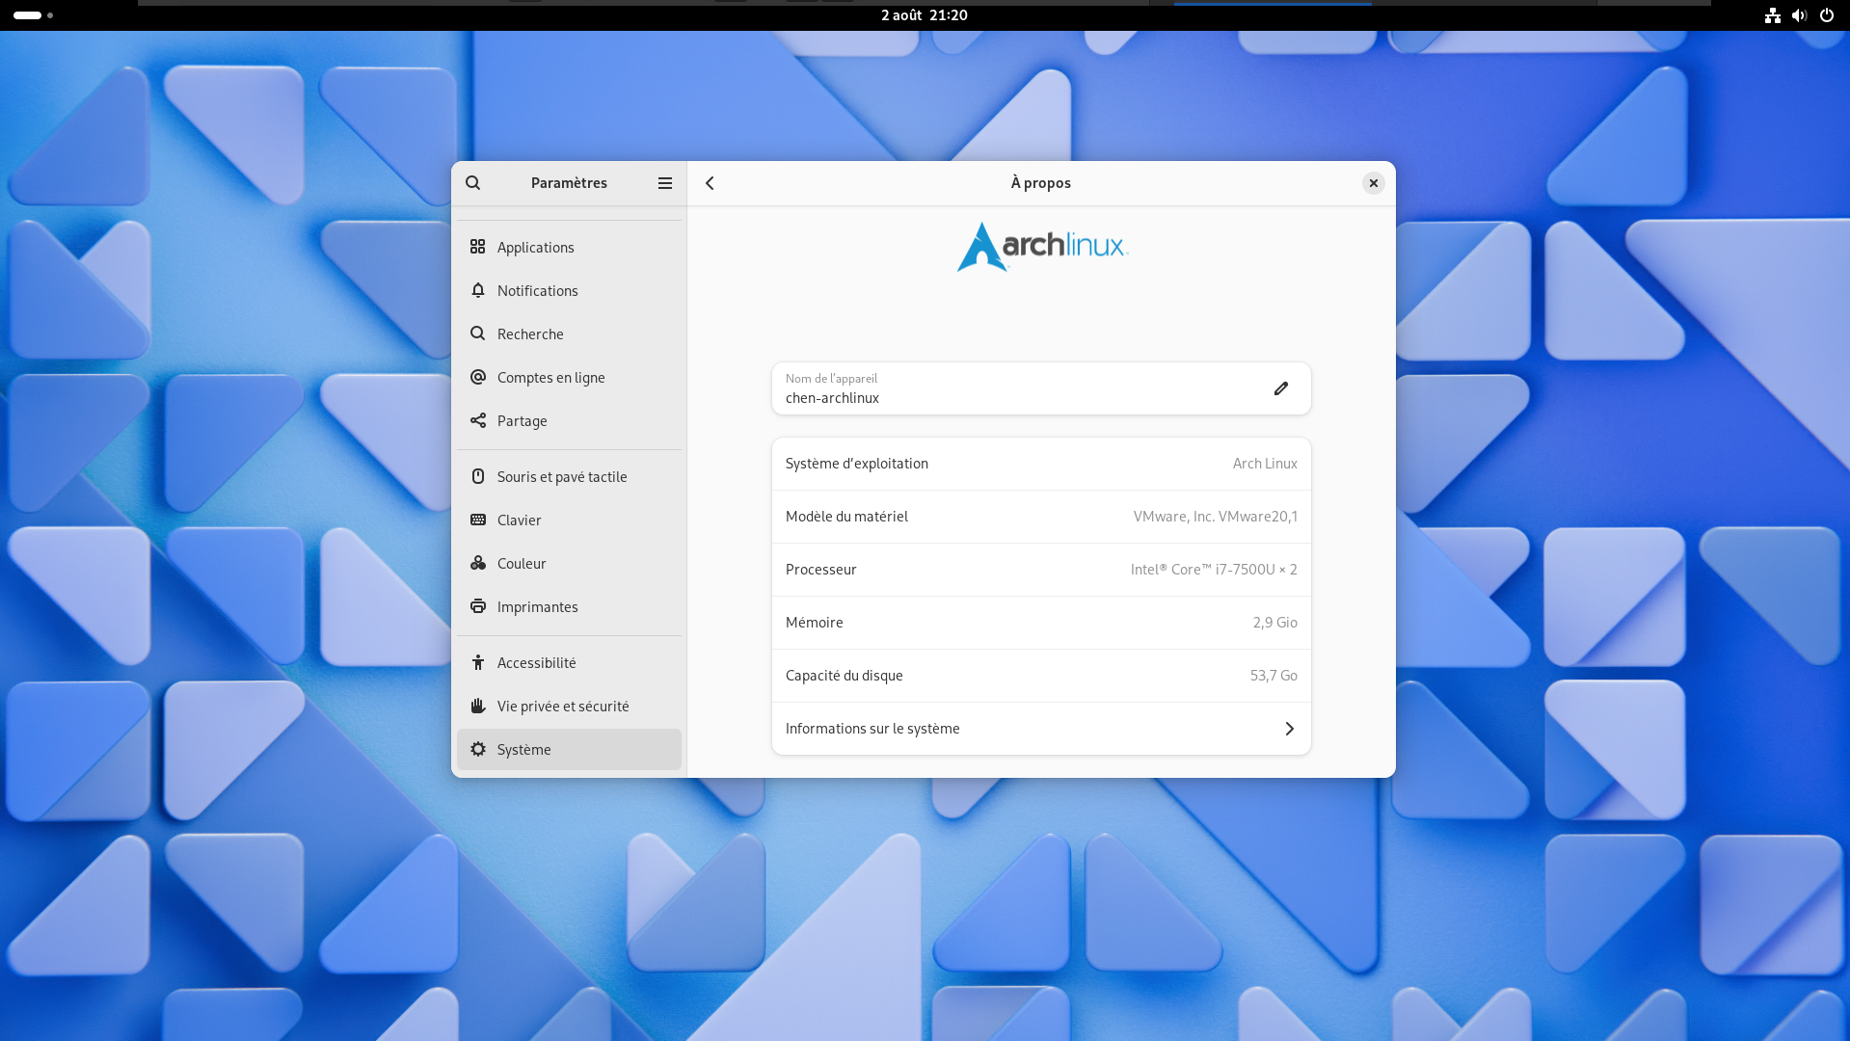Screen dimensions: 1850x1041
Task: Open the Imprimantes settings panel
Action: coord(569,606)
